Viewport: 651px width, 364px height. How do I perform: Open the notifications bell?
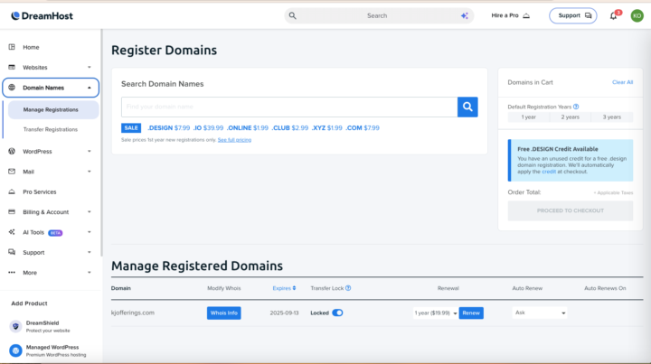coord(614,15)
